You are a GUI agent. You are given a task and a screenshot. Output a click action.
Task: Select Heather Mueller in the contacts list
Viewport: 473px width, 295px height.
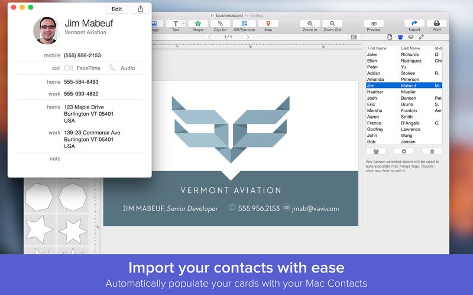point(404,92)
